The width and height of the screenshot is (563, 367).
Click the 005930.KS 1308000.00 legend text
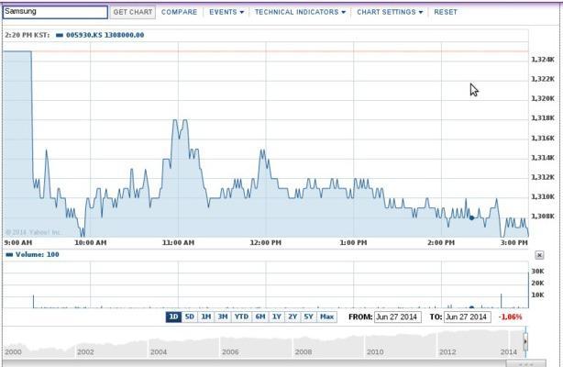click(105, 35)
